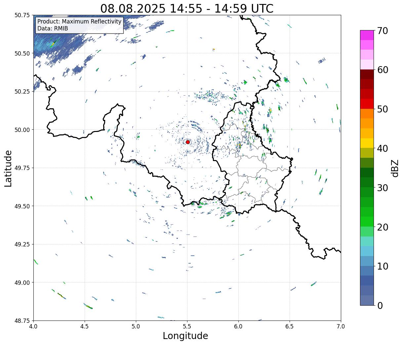Screen dimensions: 403x344
Task: Click the bright green swatch just above 20 dBZ
Action: [367, 222]
